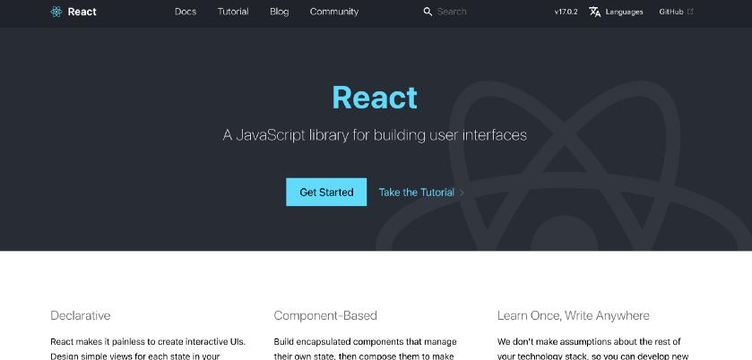Click the chevron after Take the Tutorial
The height and width of the screenshot is (360, 752).
click(x=462, y=193)
